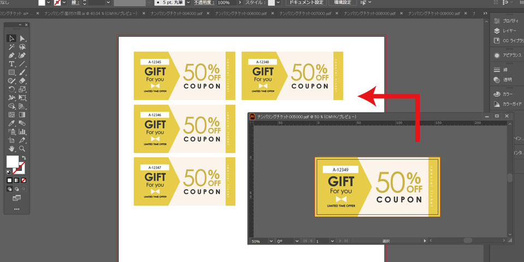Choose the Magic Wand tool
This screenshot has height=262, width=524.
11,47
